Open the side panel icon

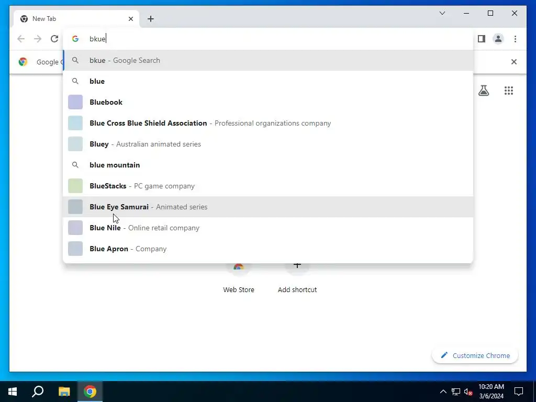[482, 39]
